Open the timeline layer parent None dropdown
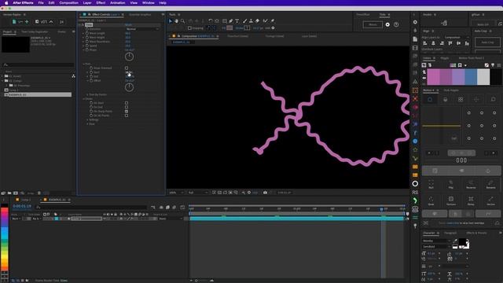This screenshot has width=503, height=283. pos(171,219)
